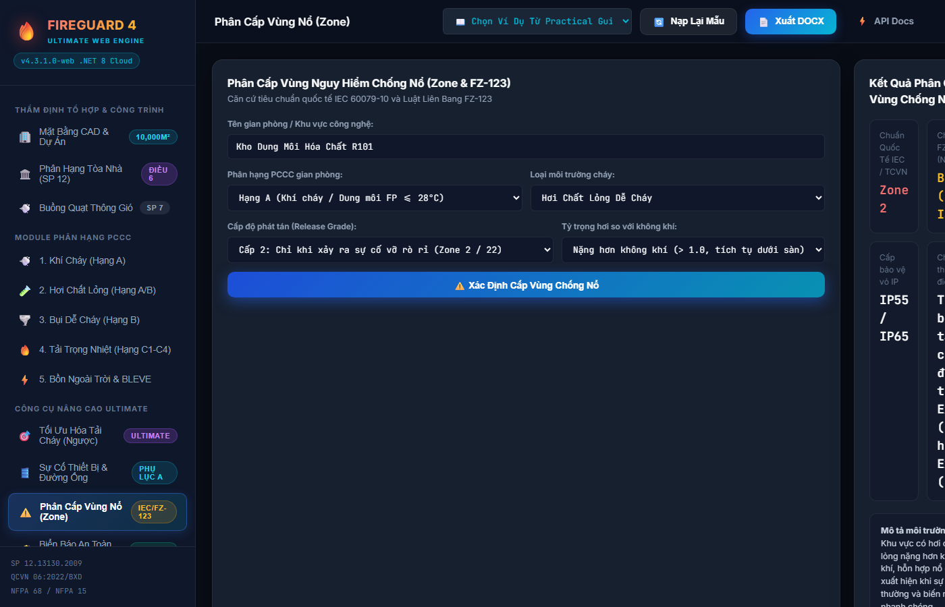Open the Loại môi trường cháy dropdown
The height and width of the screenshot is (607, 945).
click(x=677, y=198)
